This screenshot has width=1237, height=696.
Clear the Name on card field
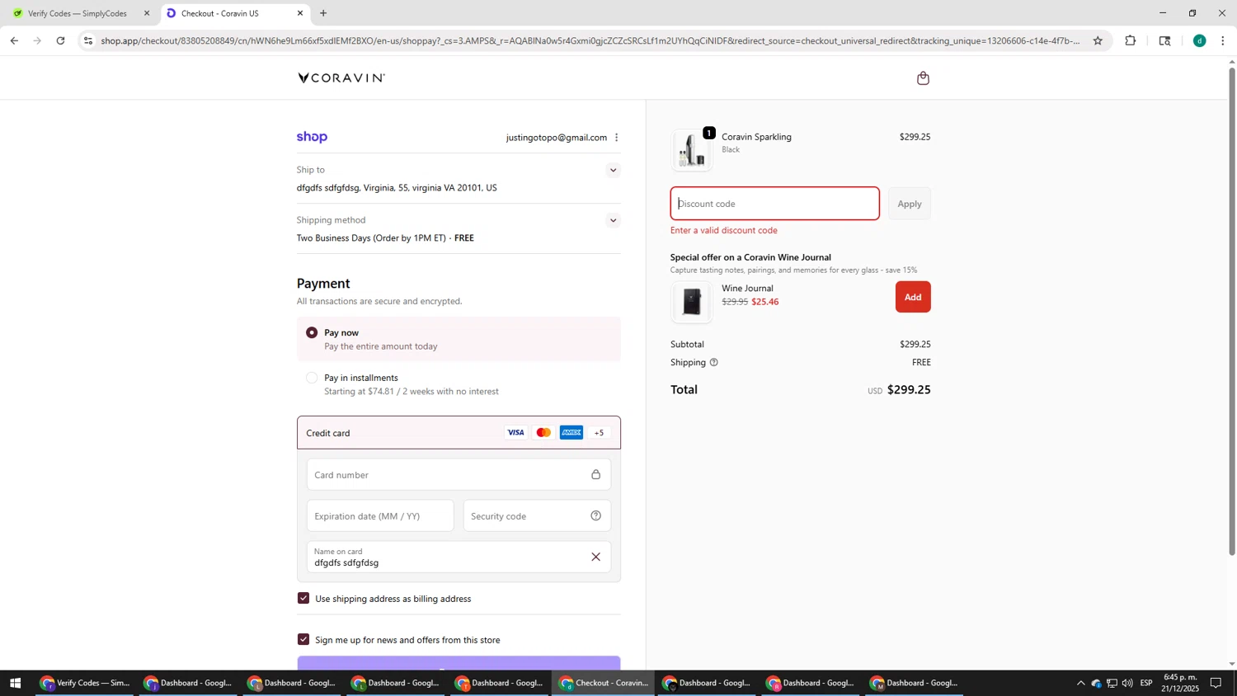click(x=595, y=557)
